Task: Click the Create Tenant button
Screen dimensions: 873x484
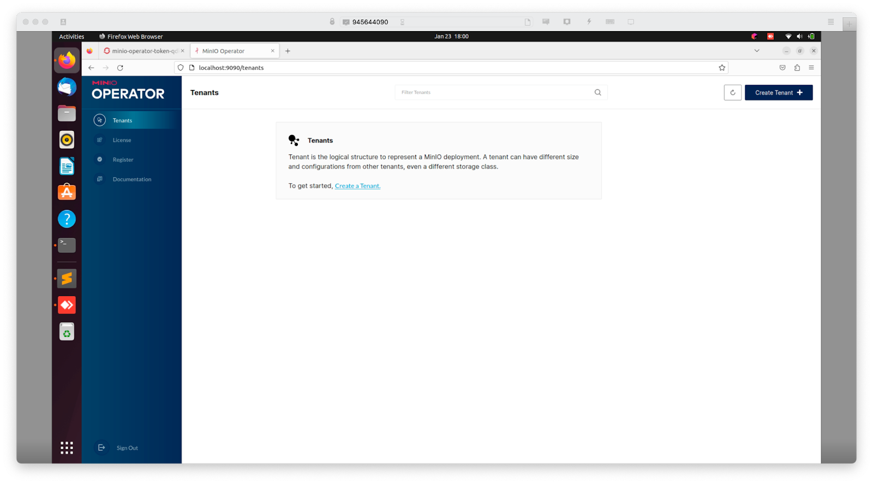Action: (x=778, y=93)
